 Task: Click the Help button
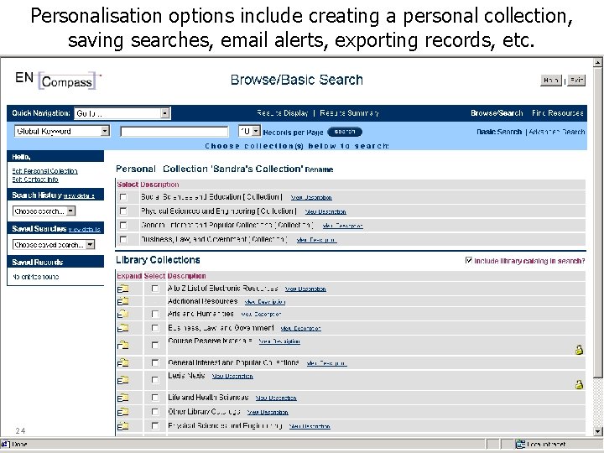click(x=551, y=81)
